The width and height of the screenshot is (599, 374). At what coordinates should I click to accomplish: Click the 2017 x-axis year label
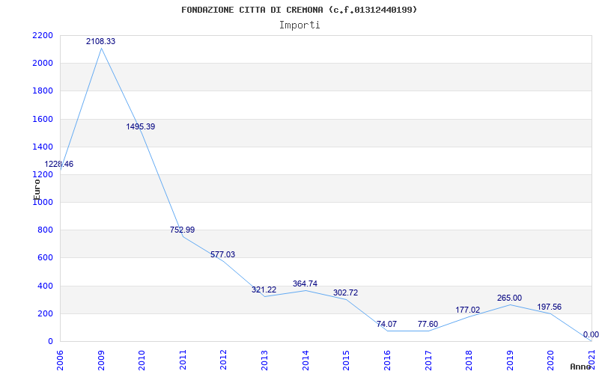(x=428, y=361)
